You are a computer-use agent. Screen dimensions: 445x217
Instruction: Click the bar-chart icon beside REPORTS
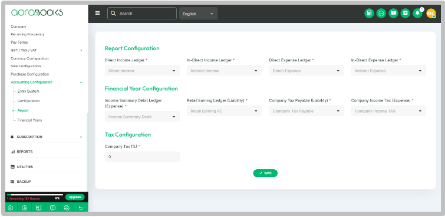(12, 152)
